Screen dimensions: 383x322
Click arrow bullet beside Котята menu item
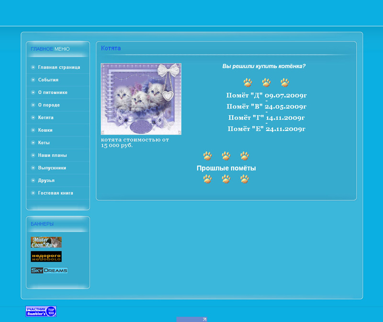[33, 118]
